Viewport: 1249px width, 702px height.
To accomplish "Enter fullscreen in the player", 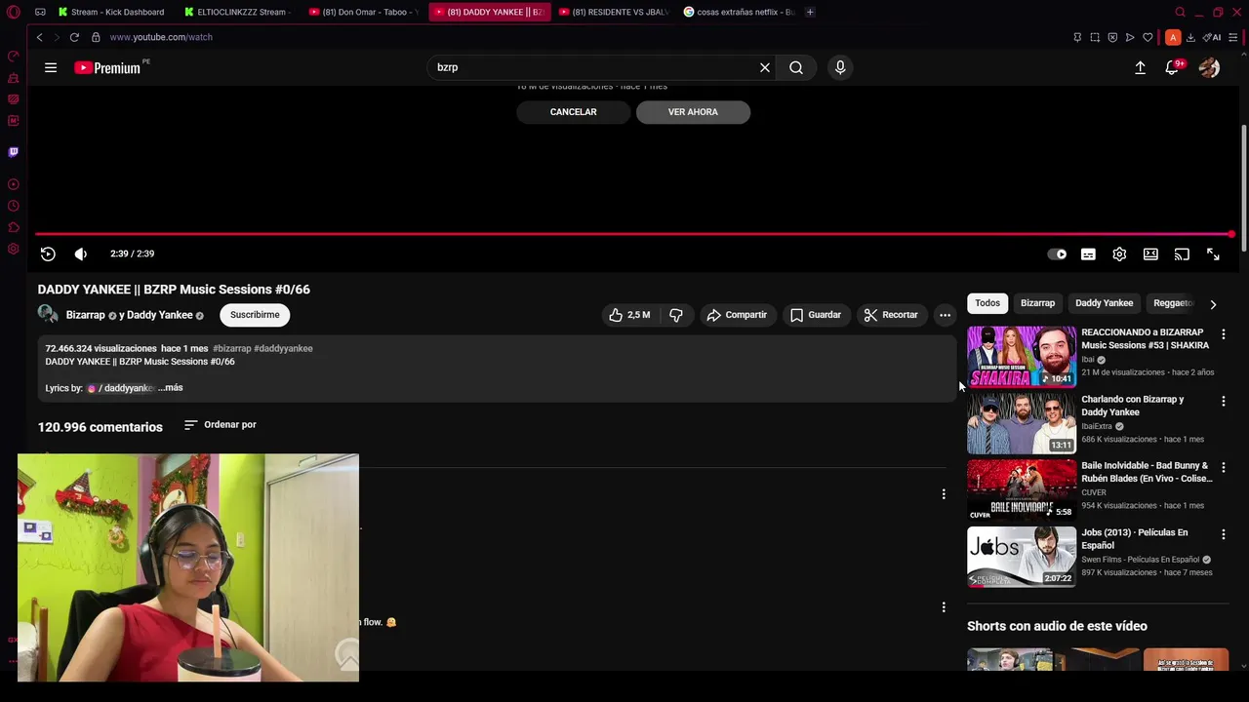I will (1213, 253).
